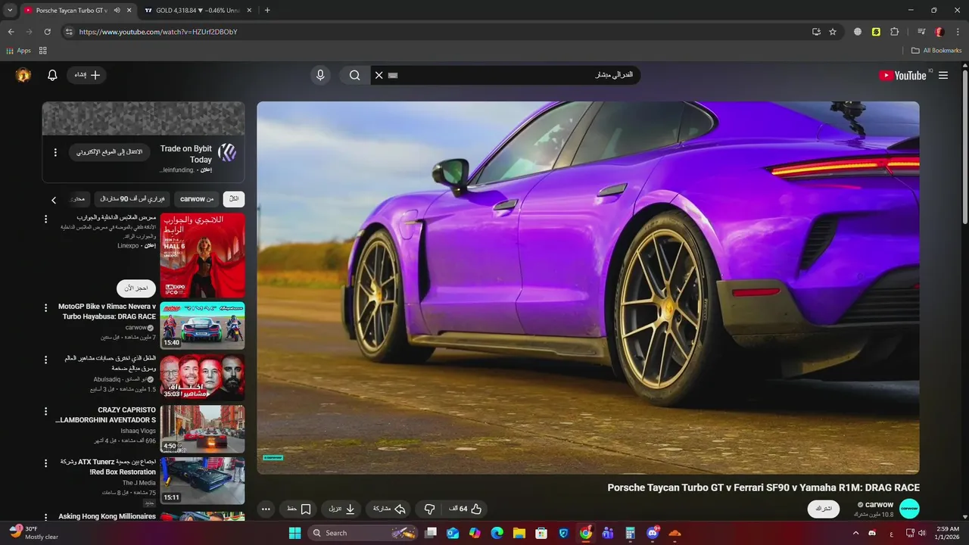969x545 pixels.
Task: Open the YouTube account avatar menu
Action: pos(23,75)
